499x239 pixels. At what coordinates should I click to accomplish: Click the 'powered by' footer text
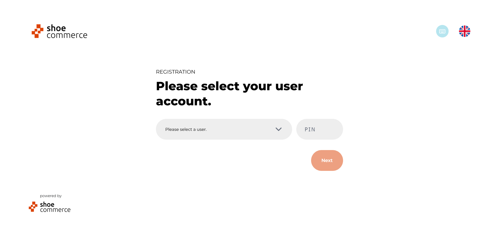[51, 196]
